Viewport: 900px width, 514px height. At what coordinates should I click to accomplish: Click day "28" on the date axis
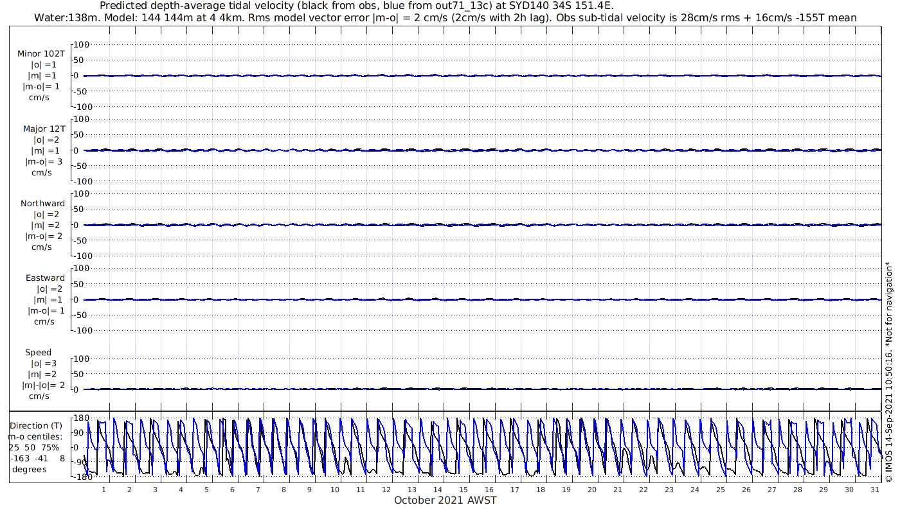(798, 490)
